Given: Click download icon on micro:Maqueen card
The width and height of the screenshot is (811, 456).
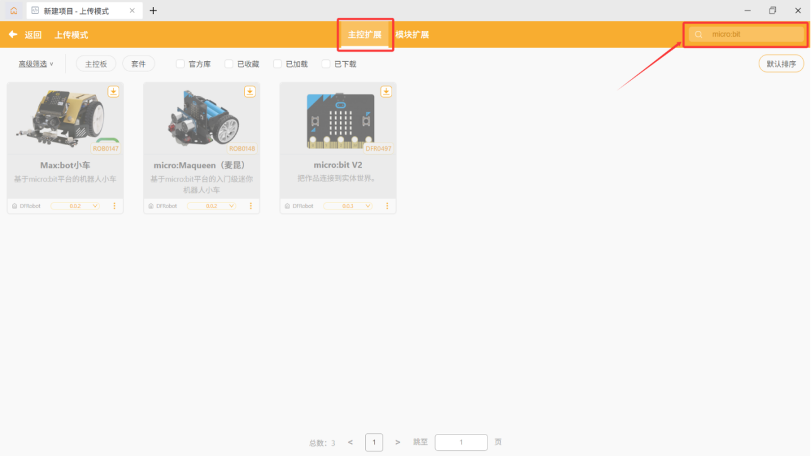Looking at the screenshot, I should click(x=250, y=91).
